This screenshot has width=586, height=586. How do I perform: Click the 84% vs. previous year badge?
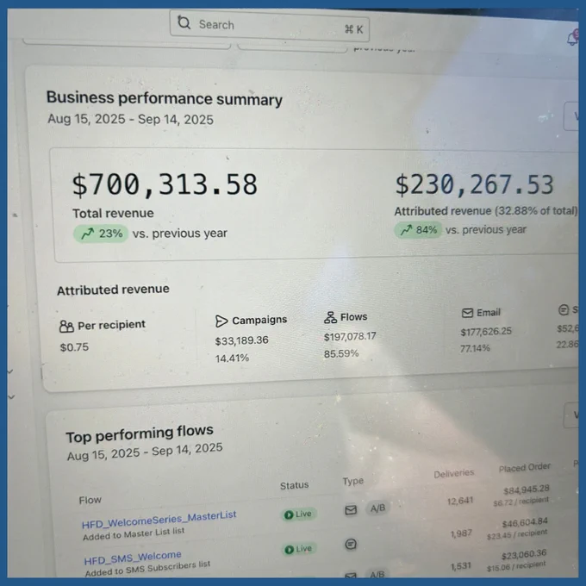click(418, 230)
